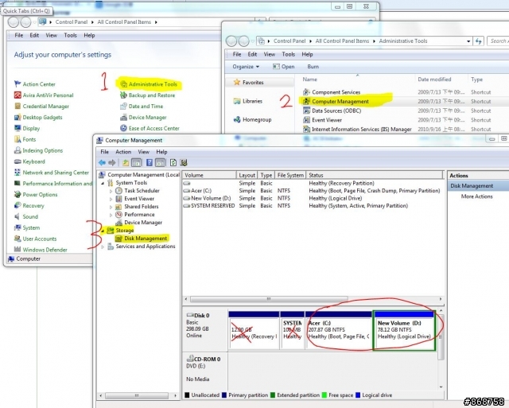Image resolution: width=509 pixels, height=408 pixels.
Task: Expand Services and Applications tree node
Action: coord(103,247)
